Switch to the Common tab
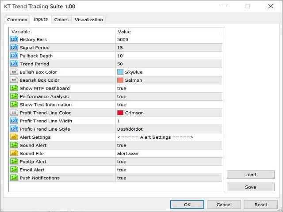This screenshot has height=212, width=283. click(x=17, y=19)
